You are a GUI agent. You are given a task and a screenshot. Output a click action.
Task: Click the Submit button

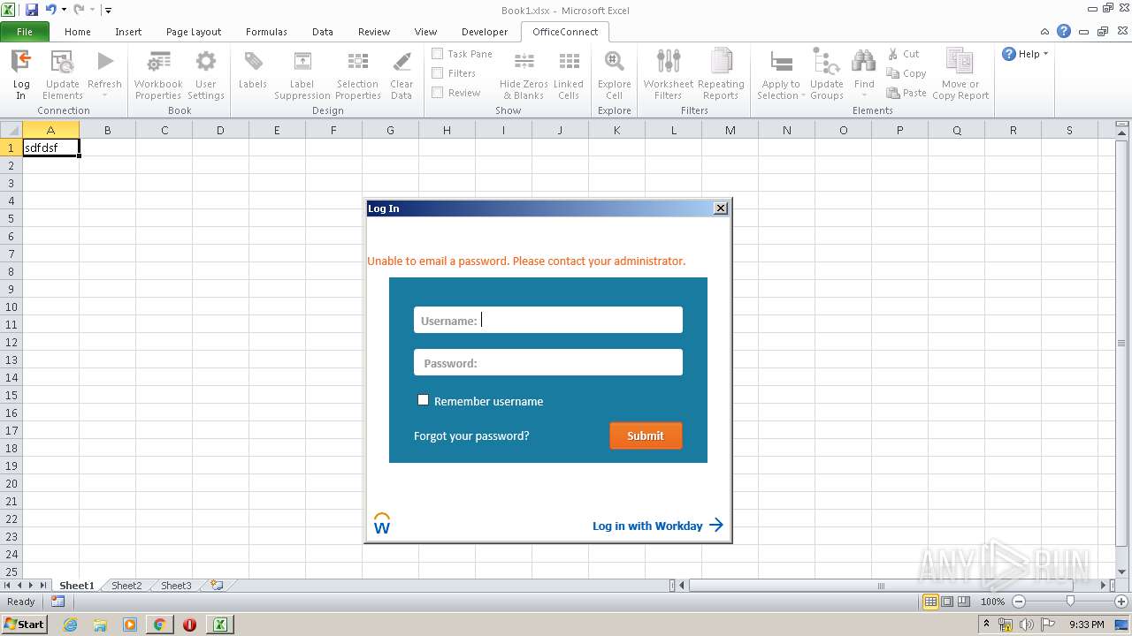646,435
